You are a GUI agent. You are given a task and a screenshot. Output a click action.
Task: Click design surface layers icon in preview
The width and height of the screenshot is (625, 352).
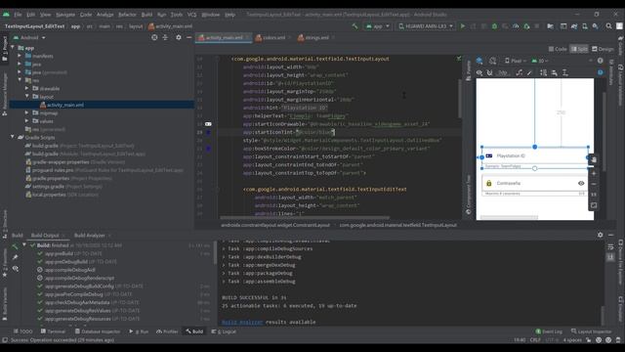(x=479, y=61)
